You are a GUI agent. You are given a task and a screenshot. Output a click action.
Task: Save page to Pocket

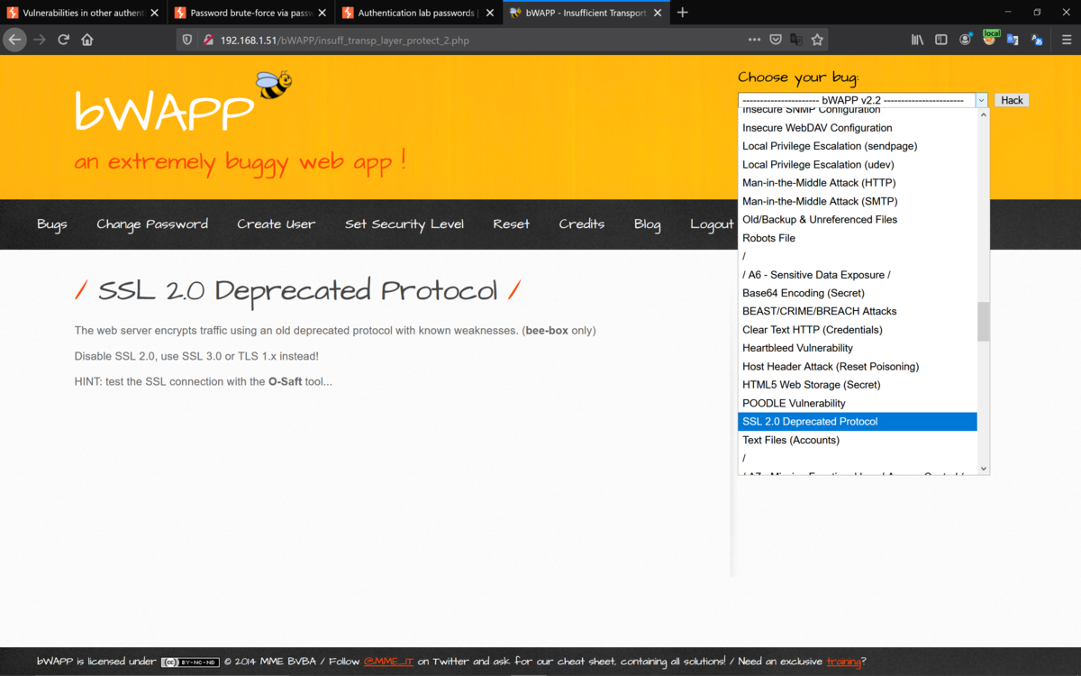776,40
